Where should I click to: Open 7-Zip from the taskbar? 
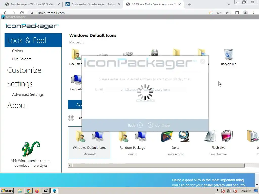click(x=46, y=191)
